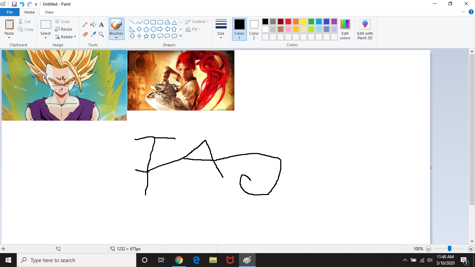This screenshot has width=475, height=267.
Task: Select the Color picker eyedropper tool
Action: click(93, 34)
